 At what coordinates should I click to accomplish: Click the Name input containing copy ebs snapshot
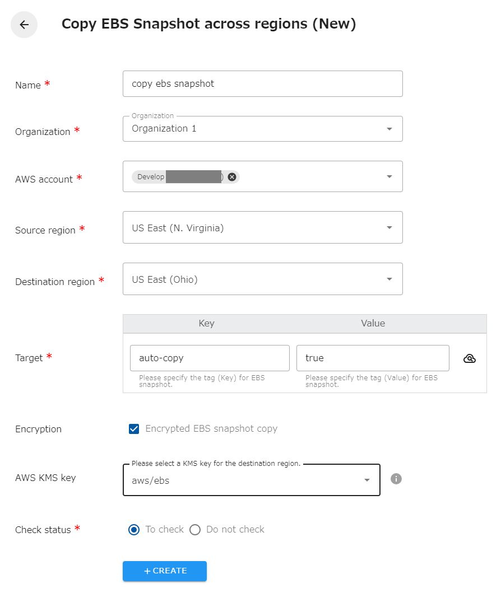pos(262,83)
